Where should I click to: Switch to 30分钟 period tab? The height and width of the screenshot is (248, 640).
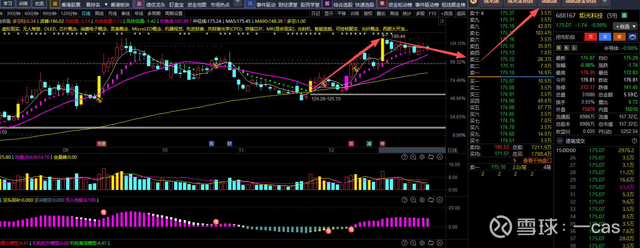[x=14, y=13]
